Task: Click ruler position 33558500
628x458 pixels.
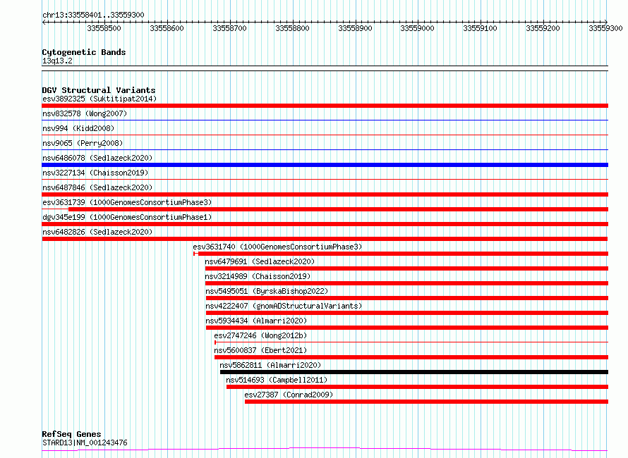Action: [x=104, y=28]
